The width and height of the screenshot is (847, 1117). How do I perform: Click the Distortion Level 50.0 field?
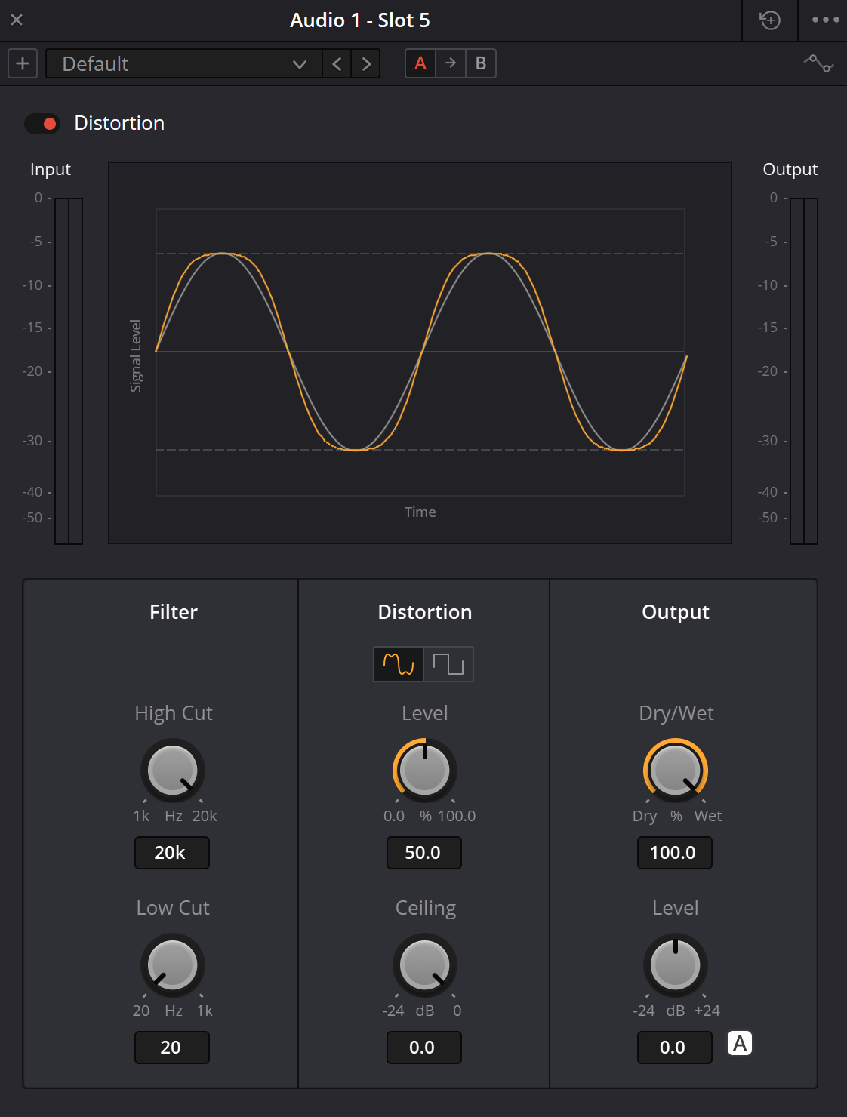(x=424, y=853)
